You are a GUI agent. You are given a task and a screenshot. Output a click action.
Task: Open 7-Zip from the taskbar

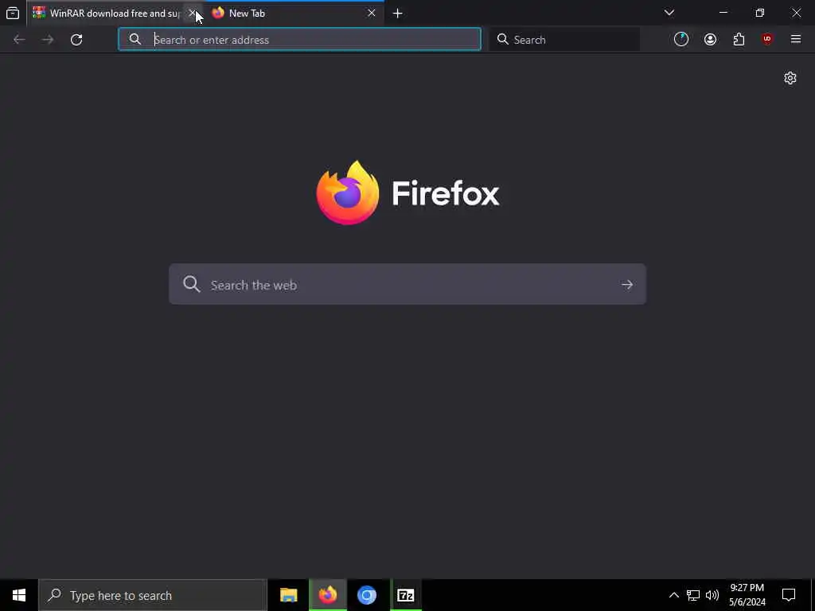coord(405,595)
